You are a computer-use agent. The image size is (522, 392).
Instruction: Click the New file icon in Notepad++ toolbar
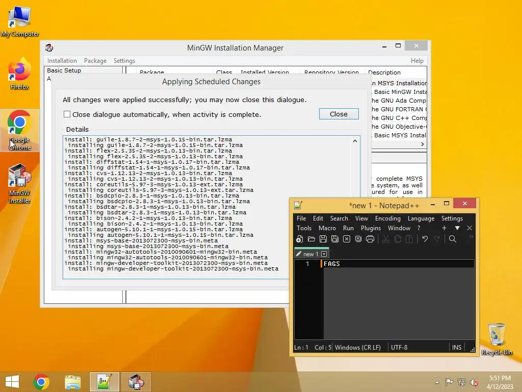click(x=300, y=239)
